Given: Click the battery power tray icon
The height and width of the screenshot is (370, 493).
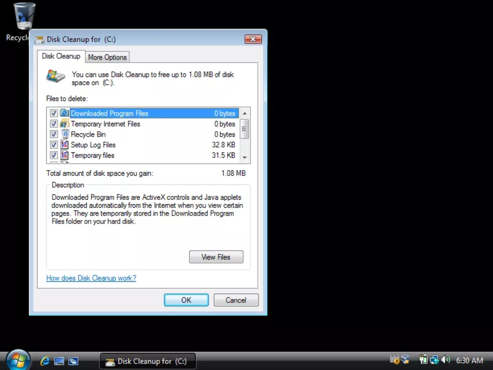Looking at the screenshot, I should (423, 359).
